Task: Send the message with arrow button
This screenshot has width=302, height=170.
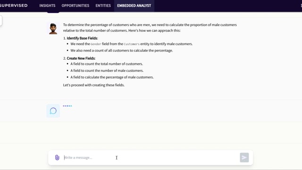Action: 244,157
